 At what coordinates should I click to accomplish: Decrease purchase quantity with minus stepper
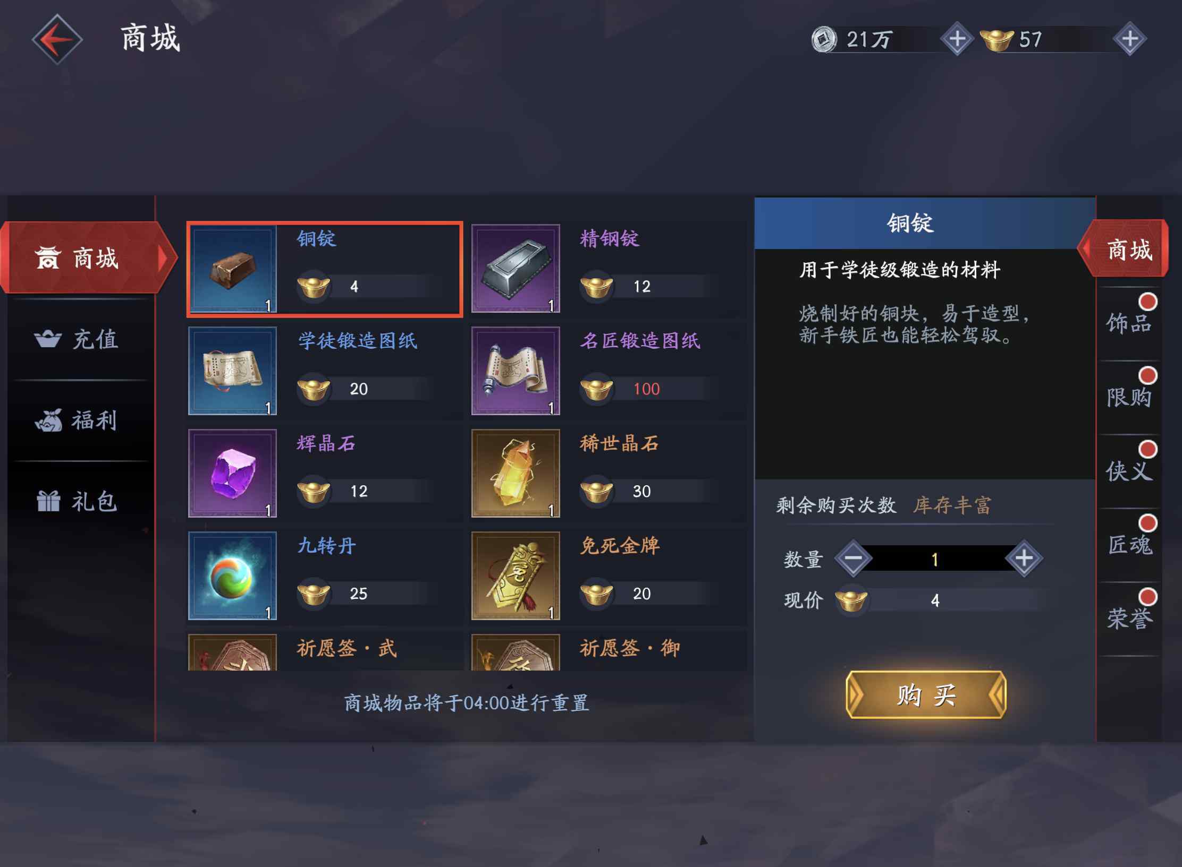(853, 559)
